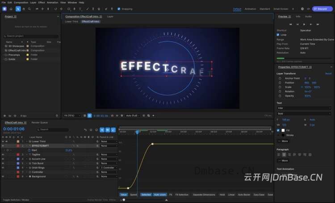Open parent dropdown for Orbit Rings layer
This screenshot has height=203, width=335.
click(x=109, y=168)
